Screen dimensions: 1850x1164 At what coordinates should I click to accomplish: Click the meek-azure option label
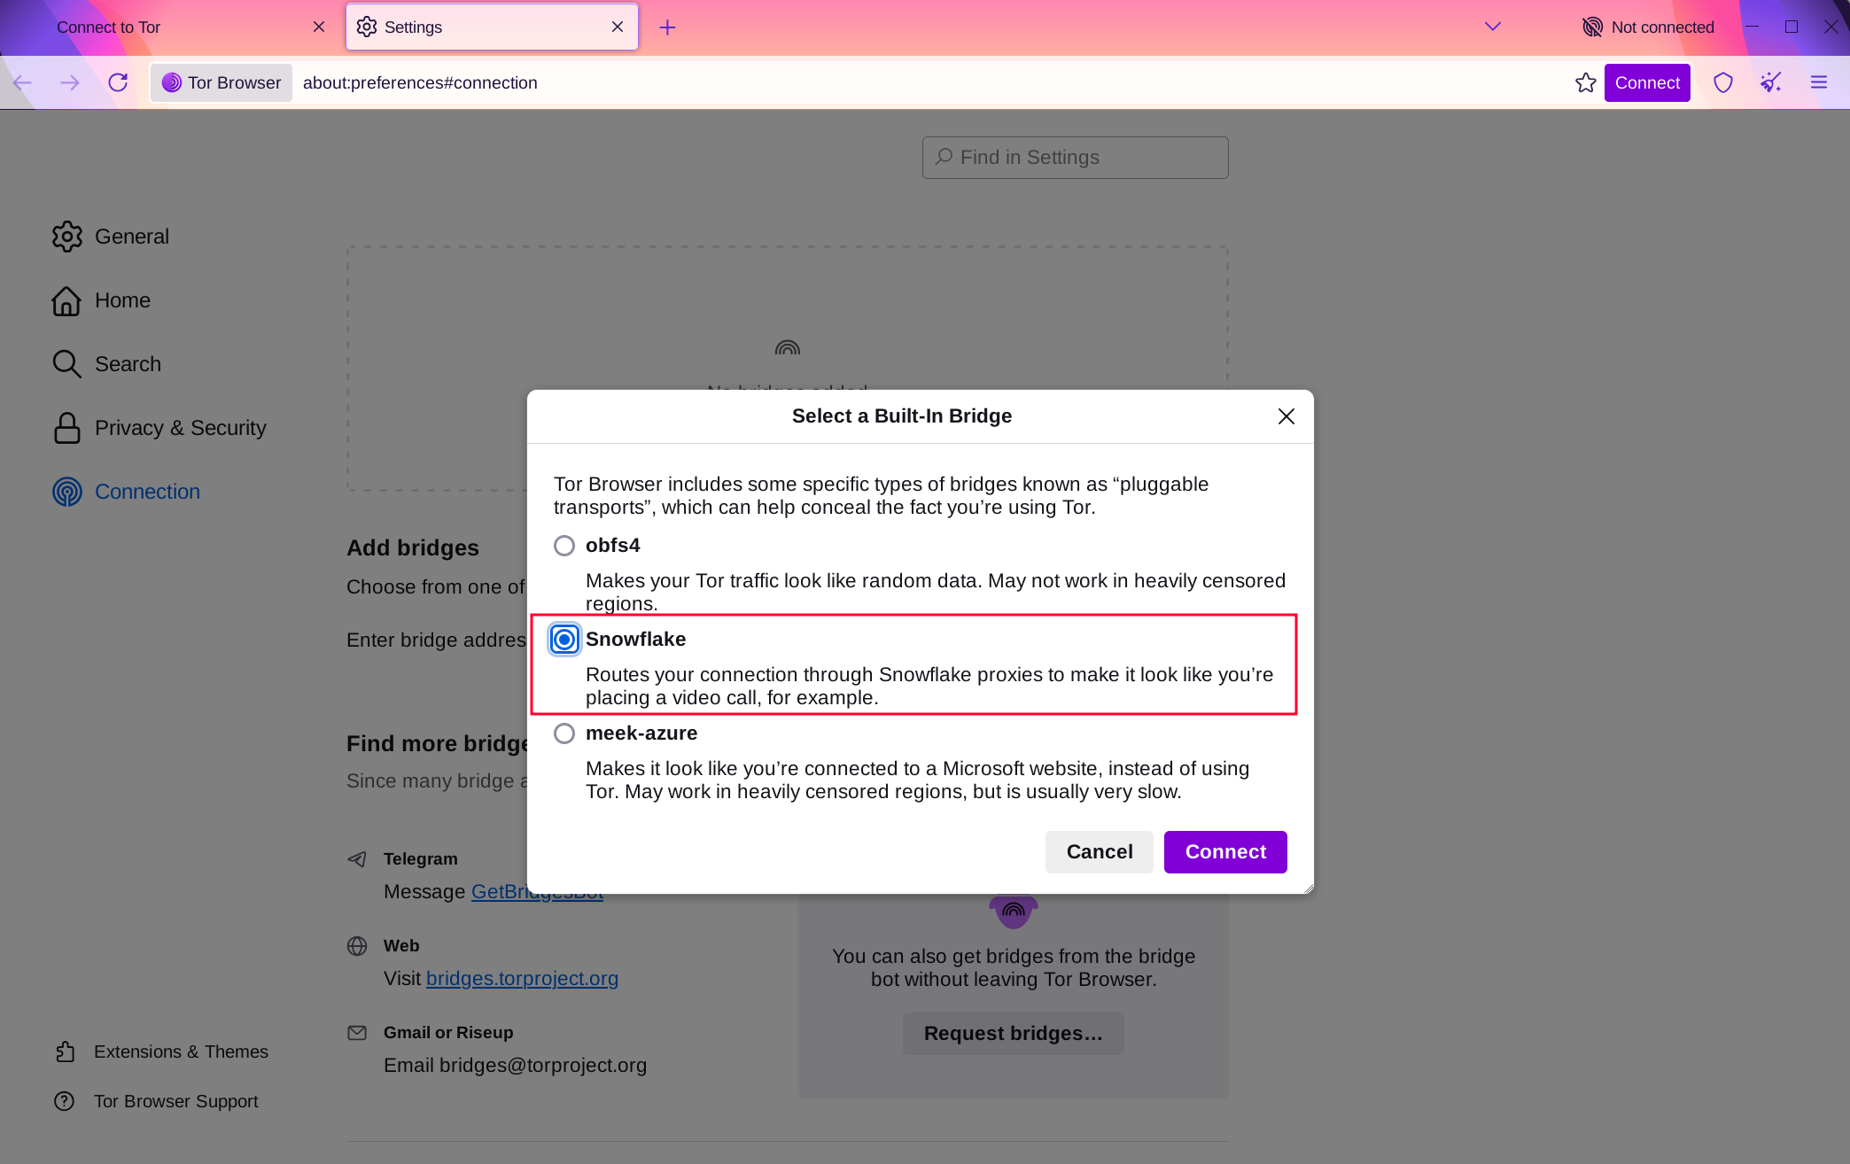641,733
